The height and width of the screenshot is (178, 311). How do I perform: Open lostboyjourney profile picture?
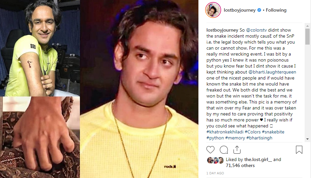[213, 10]
